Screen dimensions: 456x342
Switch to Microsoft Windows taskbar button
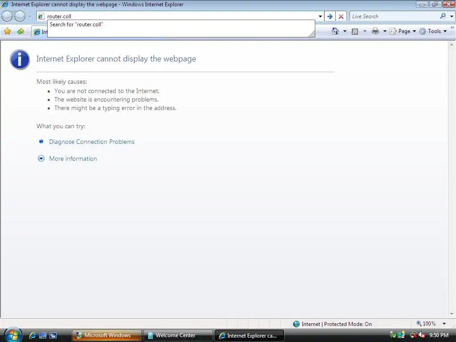pyautogui.click(x=107, y=335)
